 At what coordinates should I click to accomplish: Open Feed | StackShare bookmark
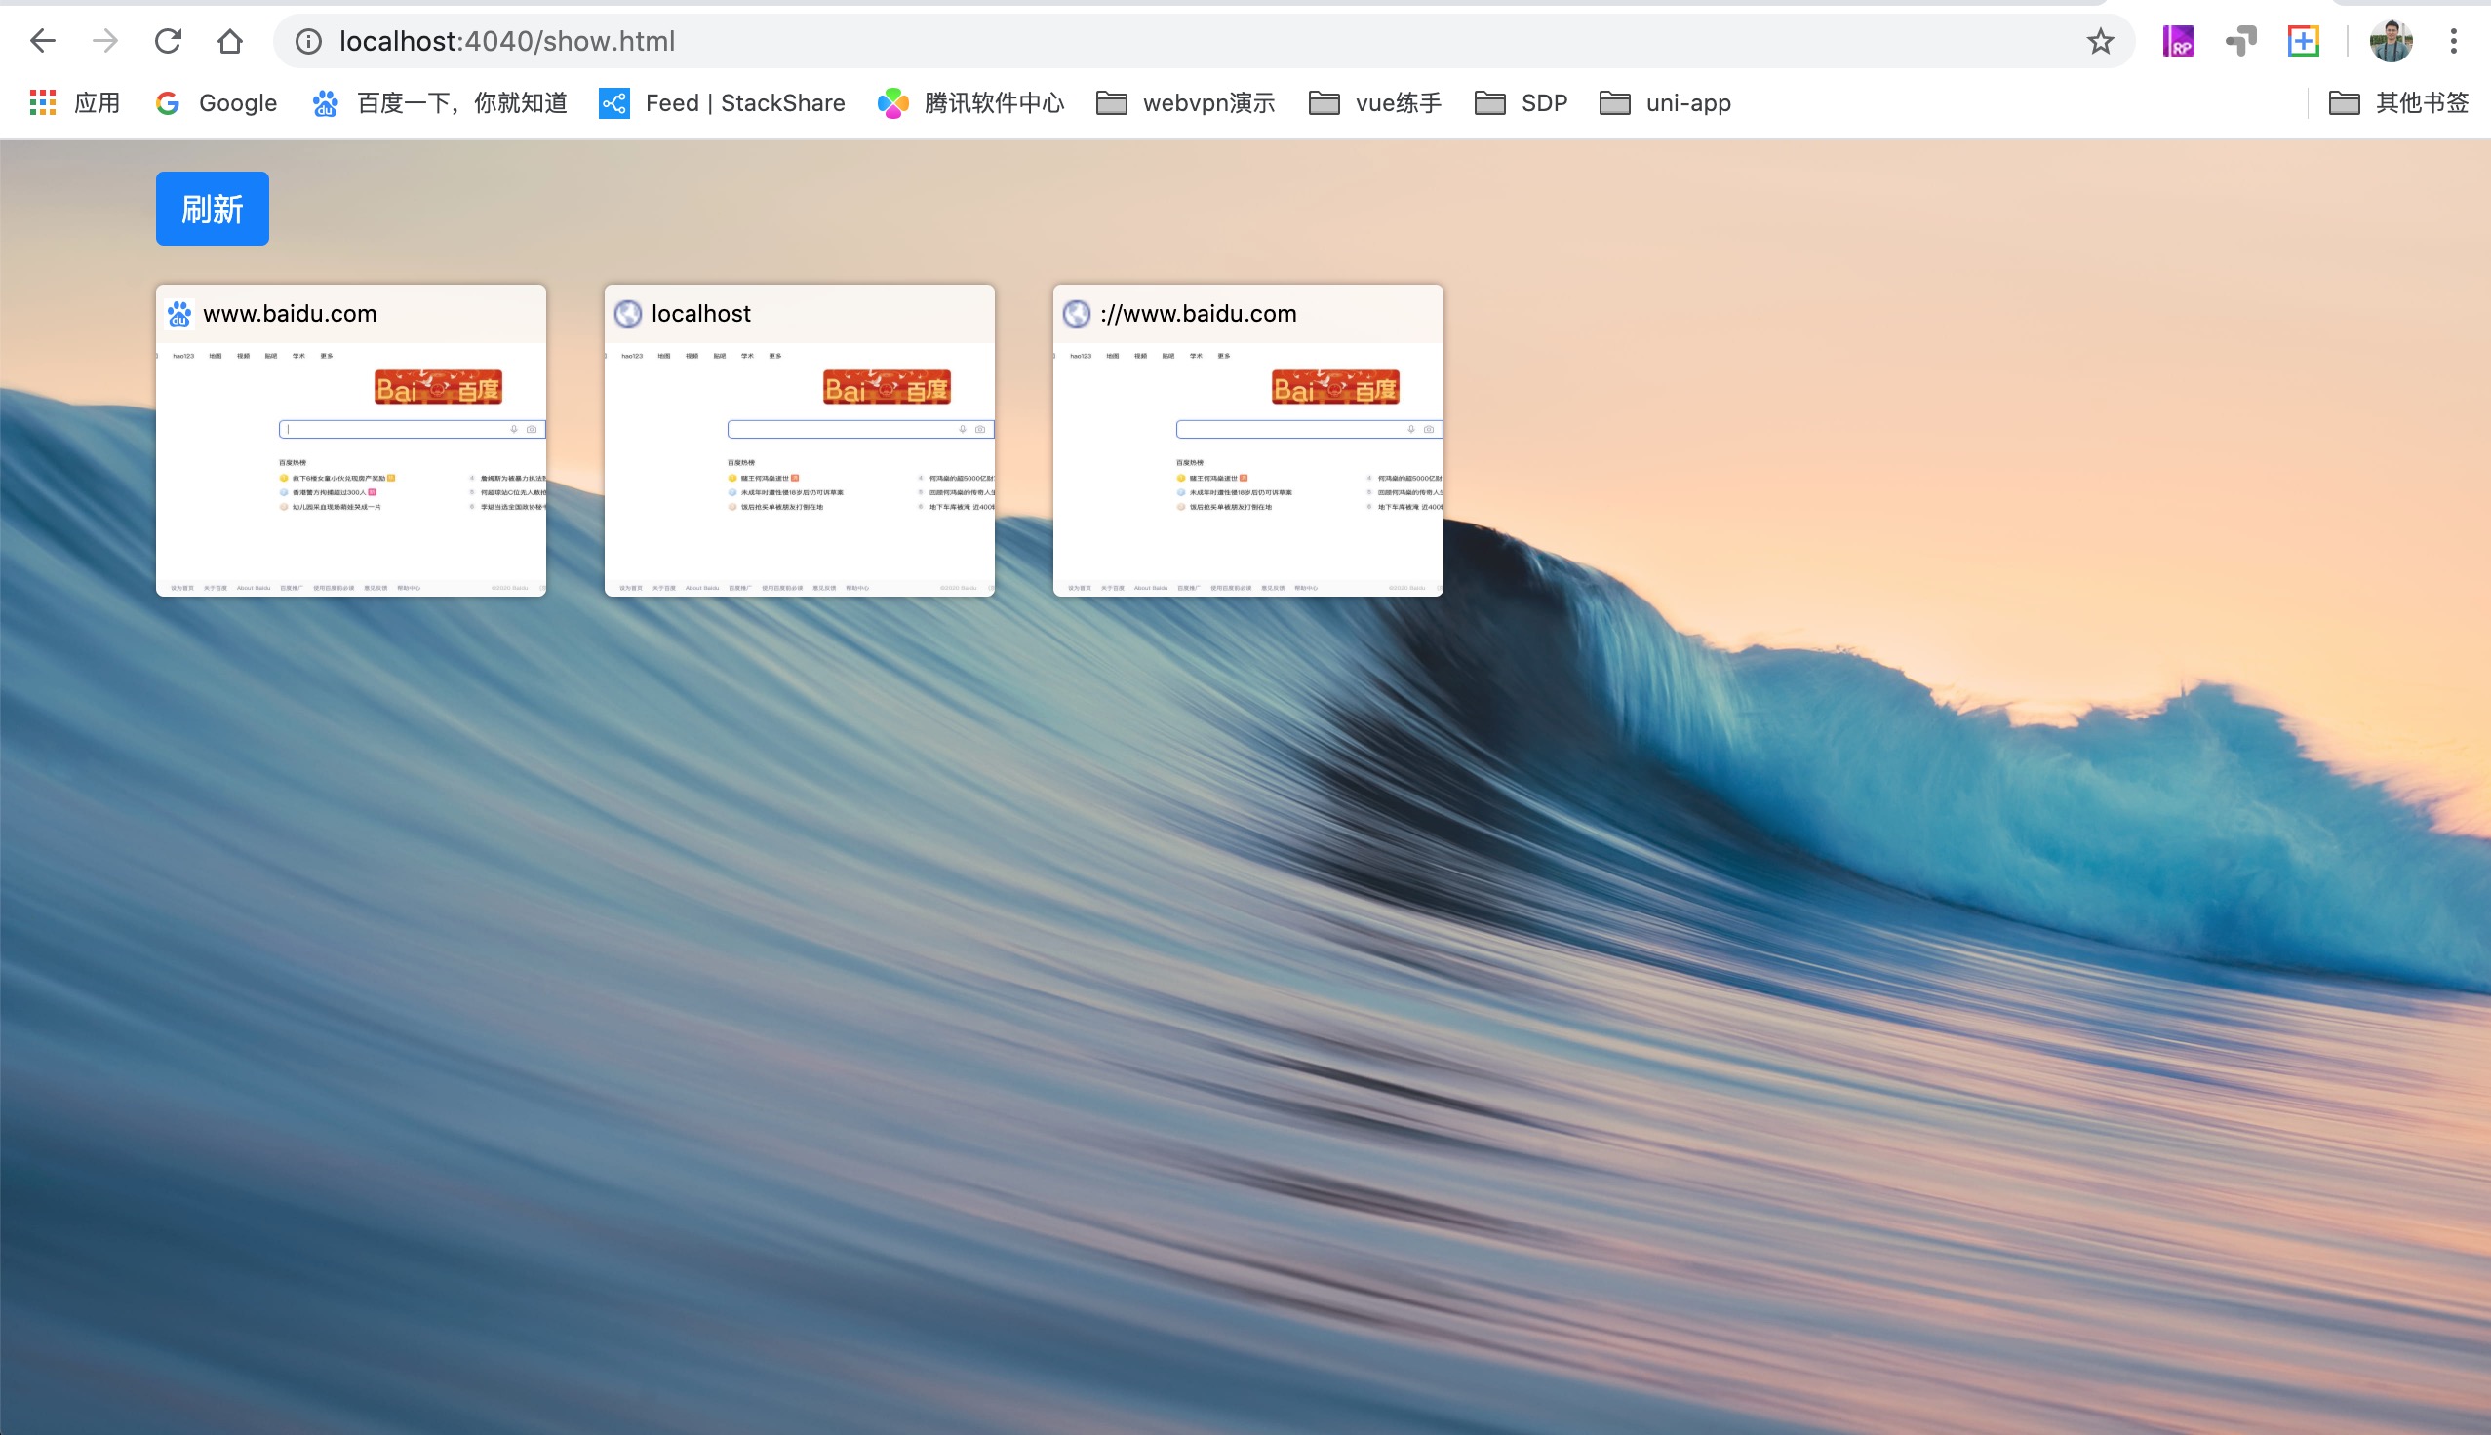(723, 102)
